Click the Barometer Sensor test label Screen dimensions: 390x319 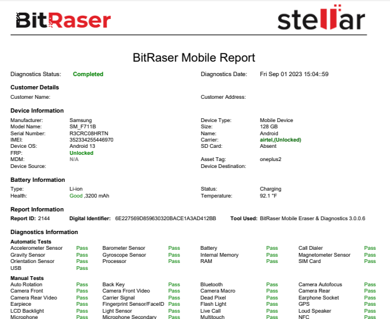point(124,248)
